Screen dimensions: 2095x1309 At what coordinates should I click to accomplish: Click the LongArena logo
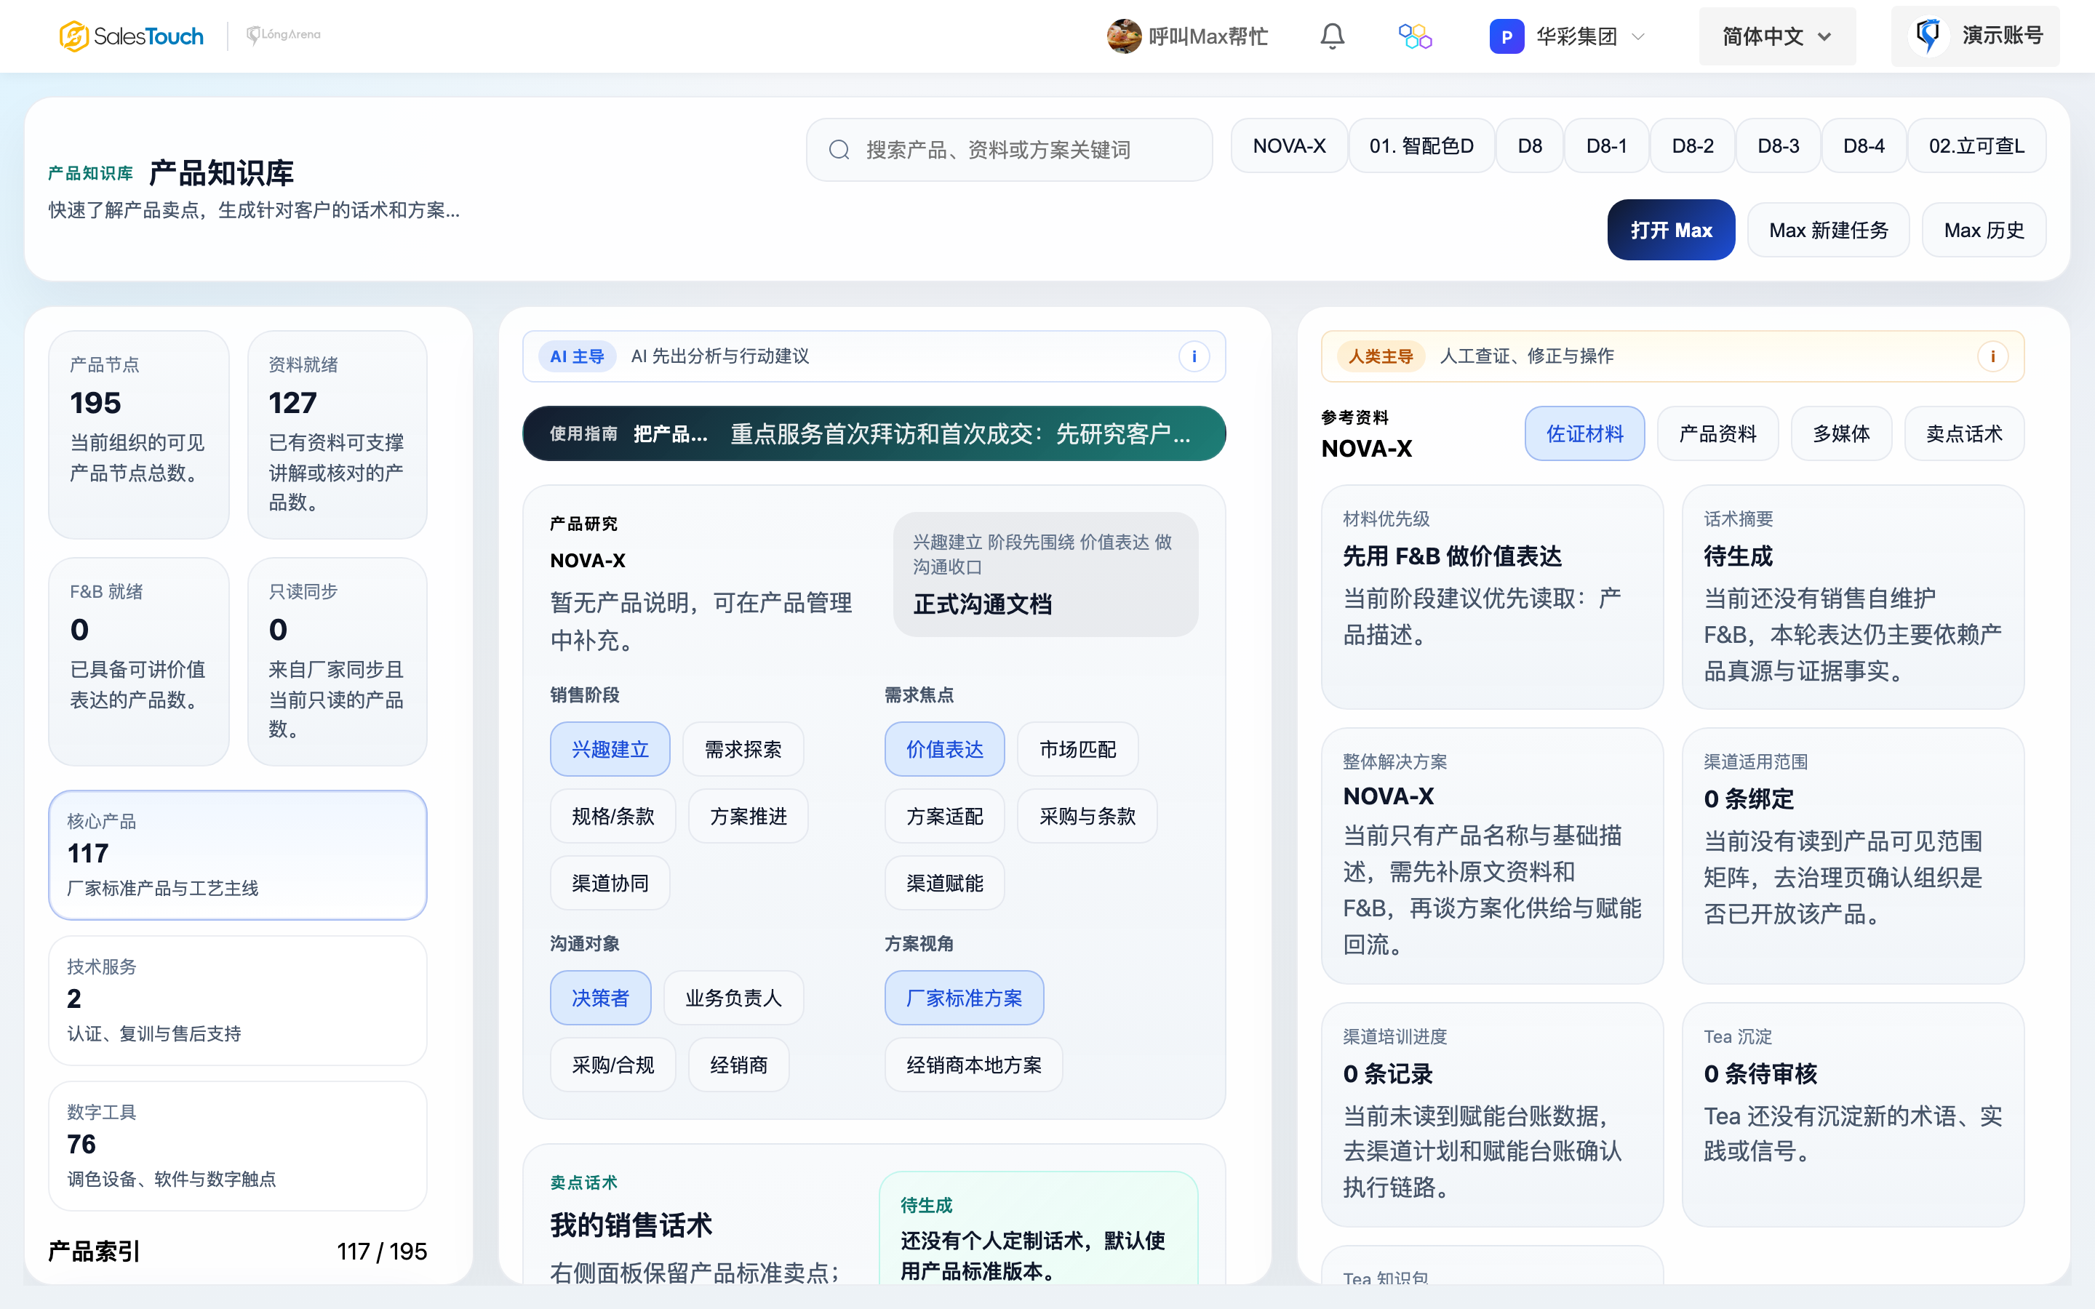pyautogui.click(x=283, y=36)
